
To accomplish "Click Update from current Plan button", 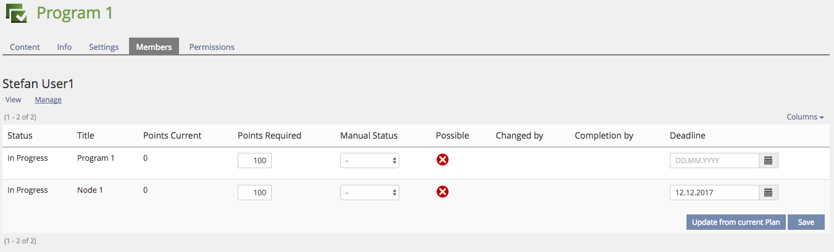I will pyautogui.click(x=736, y=222).
